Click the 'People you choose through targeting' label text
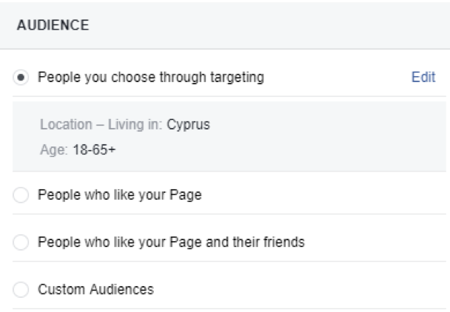Image resolution: width=450 pixels, height=312 pixels. [x=150, y=77]
